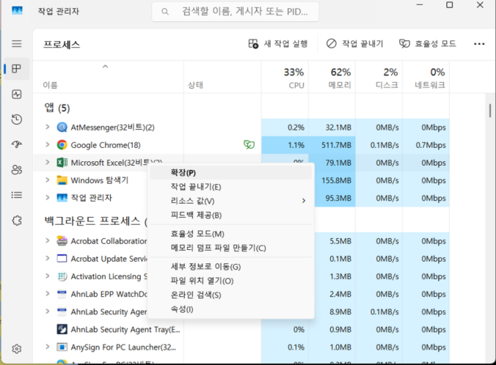Click the 작업 끝내기 toolbar button
The width and height of the screenshot is (496, 365).
pos(355,44)
